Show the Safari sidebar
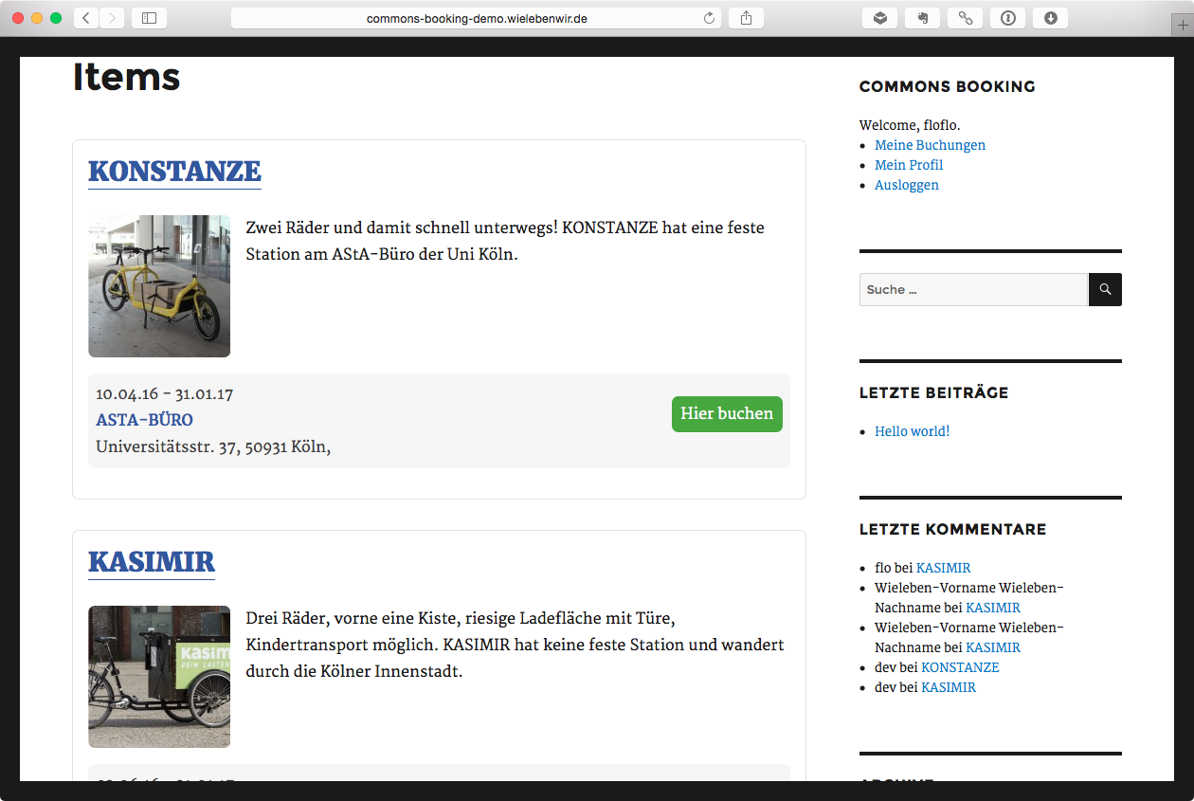 click(x=149, y=18)
